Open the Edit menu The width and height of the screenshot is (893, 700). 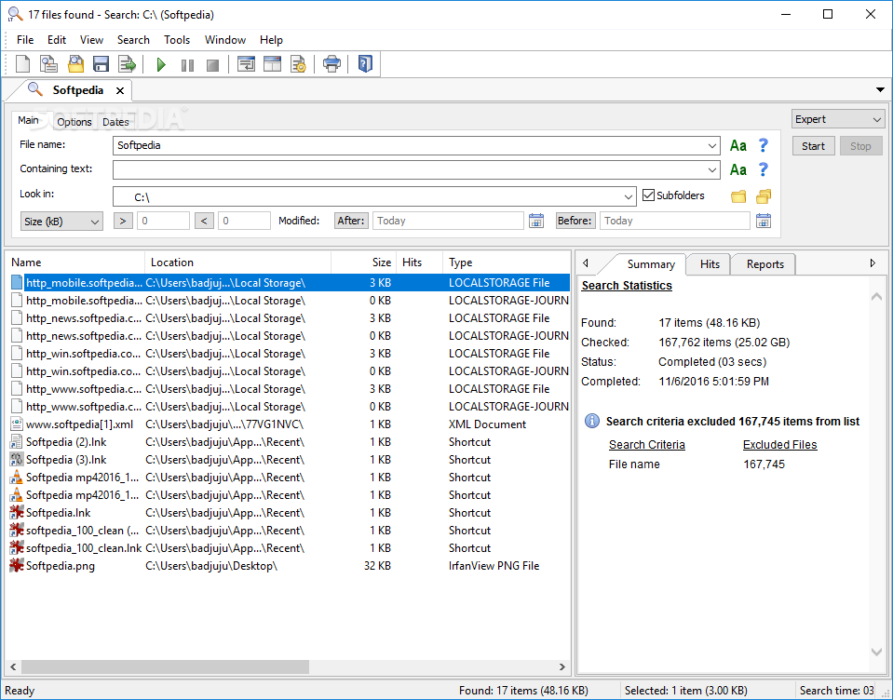click(x=57, y=40)
